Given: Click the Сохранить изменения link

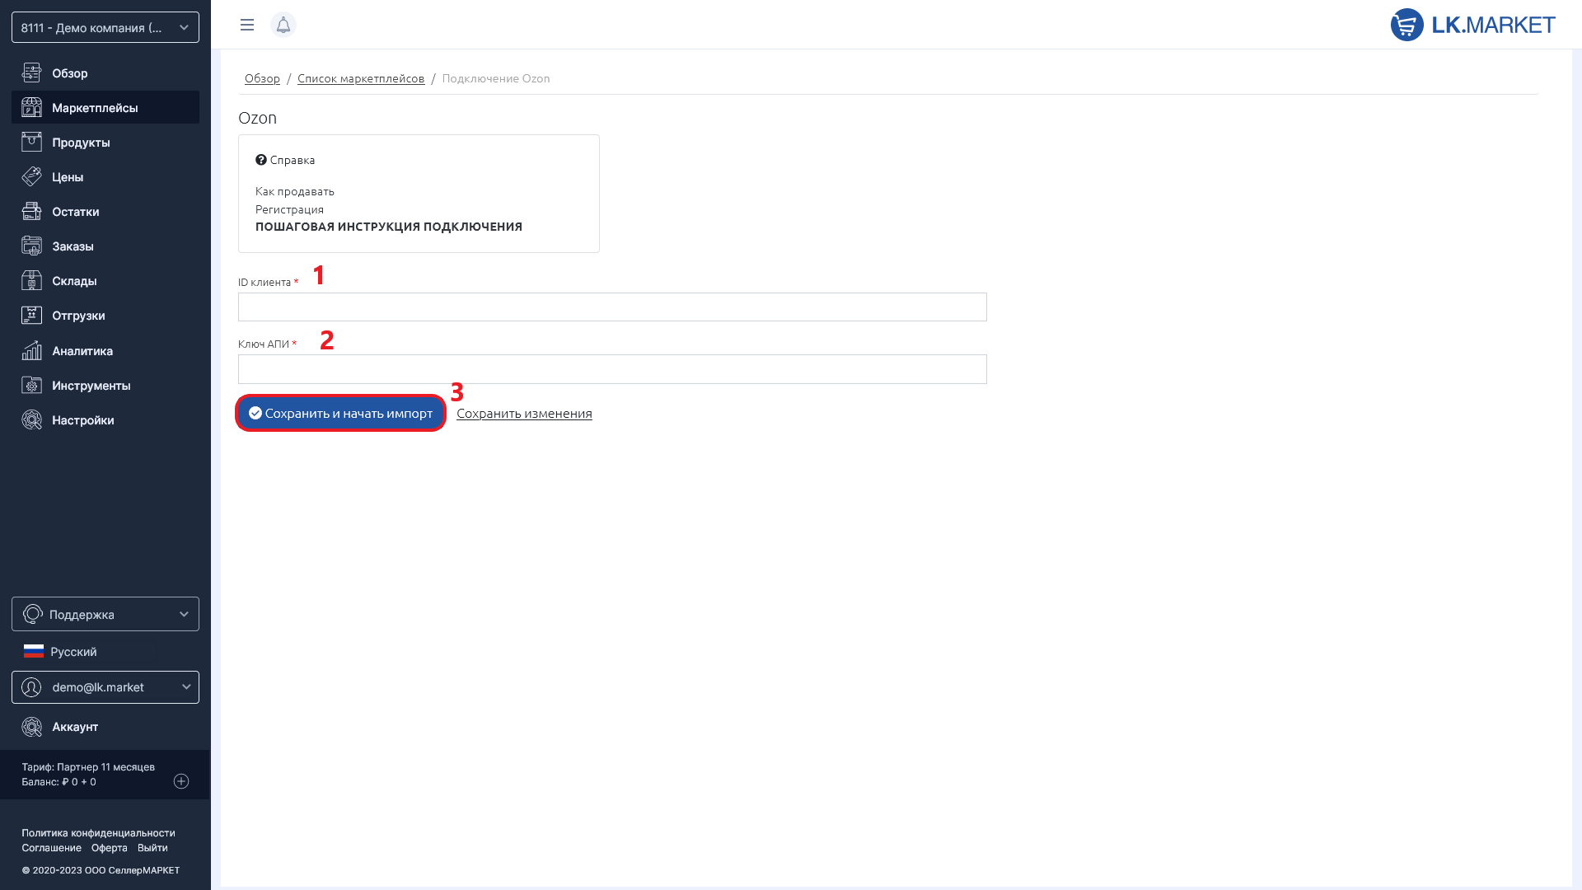Looking at the screenshot, I should pos(524,413).
